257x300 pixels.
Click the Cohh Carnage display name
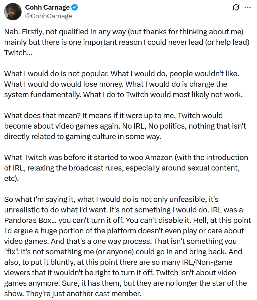click(x=47, y=7)
